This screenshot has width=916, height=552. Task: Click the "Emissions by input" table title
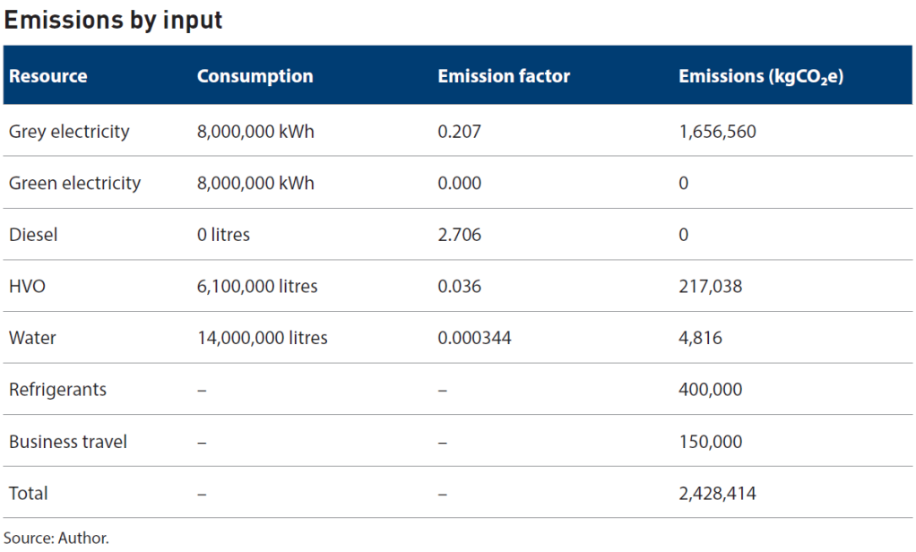pyautogui.click(x=114, y=20)
